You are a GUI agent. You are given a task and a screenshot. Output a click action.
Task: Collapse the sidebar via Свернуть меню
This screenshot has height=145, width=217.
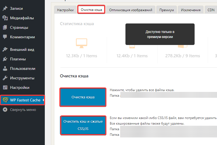(22, 110)
